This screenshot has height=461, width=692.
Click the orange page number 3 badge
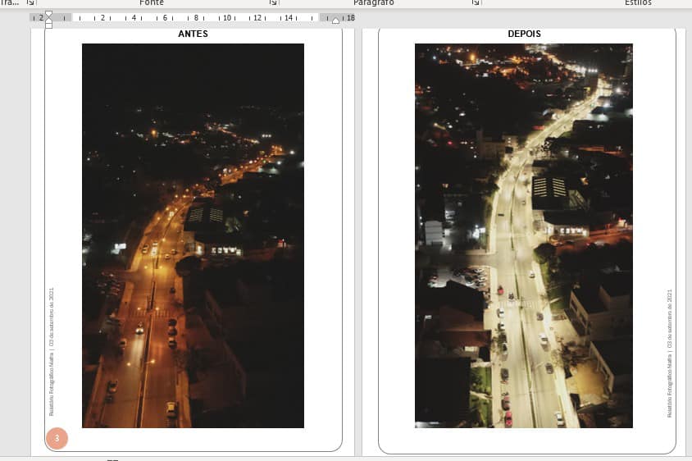[x=57, y=439]
